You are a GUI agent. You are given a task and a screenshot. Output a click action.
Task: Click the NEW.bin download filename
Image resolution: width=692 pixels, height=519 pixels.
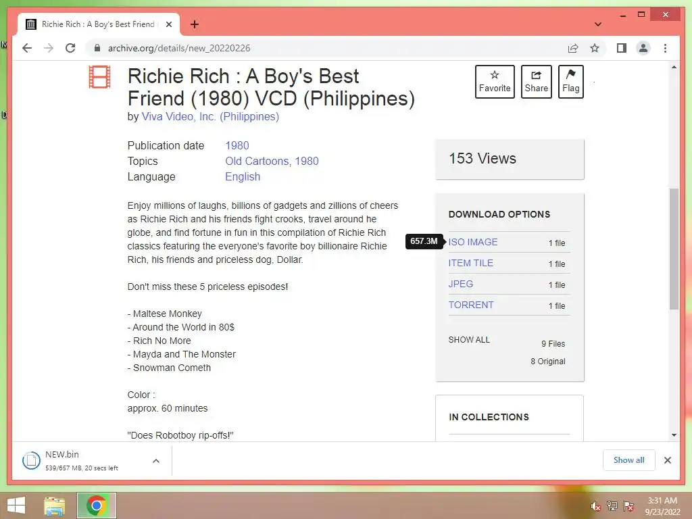pos(61,455)
